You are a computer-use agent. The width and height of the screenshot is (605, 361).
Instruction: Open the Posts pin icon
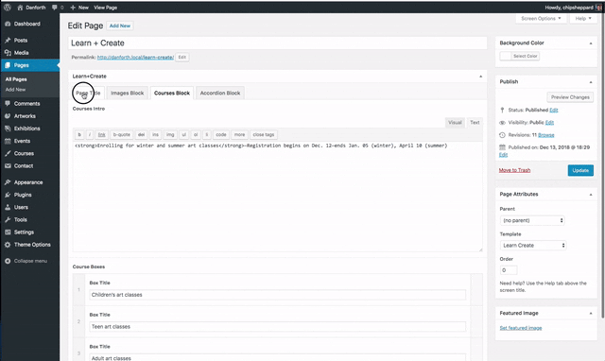click(8, 40)
